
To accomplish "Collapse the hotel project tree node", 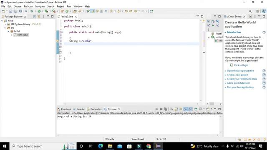I will coord(2,21).
